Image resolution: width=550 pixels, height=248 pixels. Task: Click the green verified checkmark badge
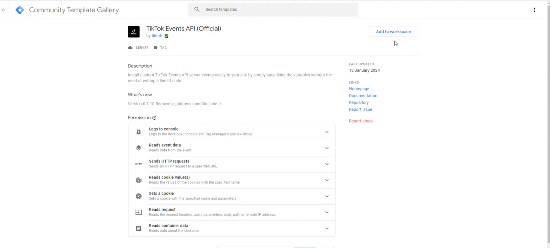click(x=166, y=36)
